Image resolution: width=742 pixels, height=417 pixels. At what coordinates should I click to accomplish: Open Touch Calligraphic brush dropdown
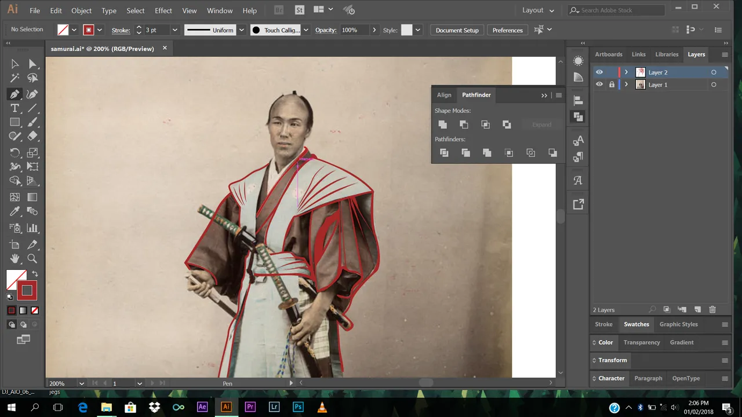click(306, 30)
